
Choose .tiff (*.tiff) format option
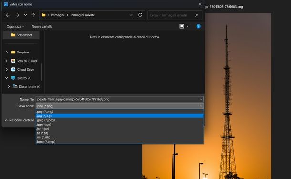(x=120, y=137)
